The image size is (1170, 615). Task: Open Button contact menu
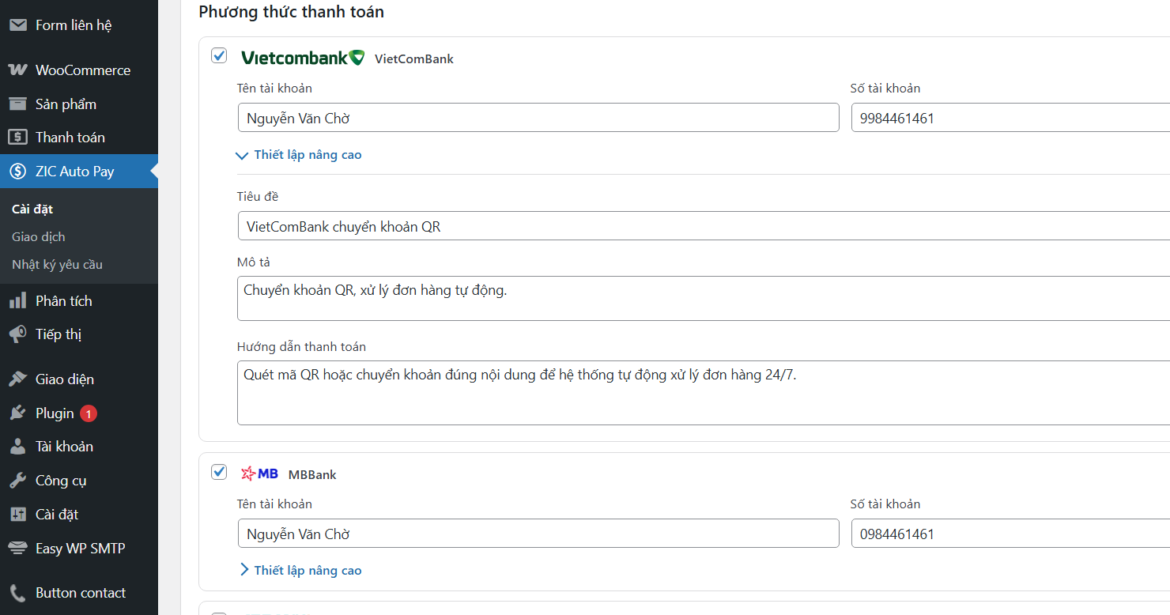(x=79, y=593)
